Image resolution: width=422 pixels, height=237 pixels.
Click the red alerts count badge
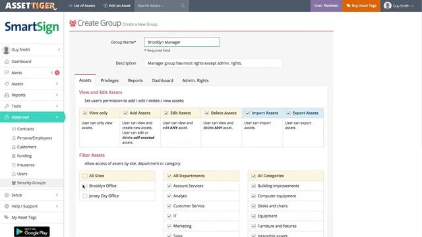coord(57,72)
